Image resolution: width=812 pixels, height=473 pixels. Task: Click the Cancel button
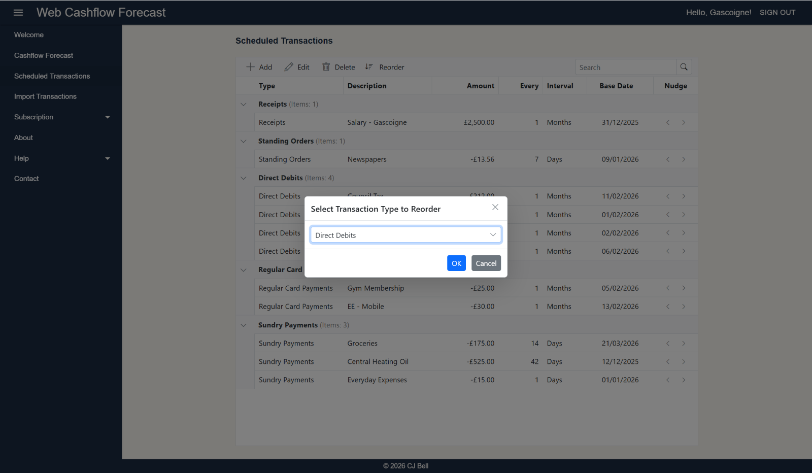[486, 263]
